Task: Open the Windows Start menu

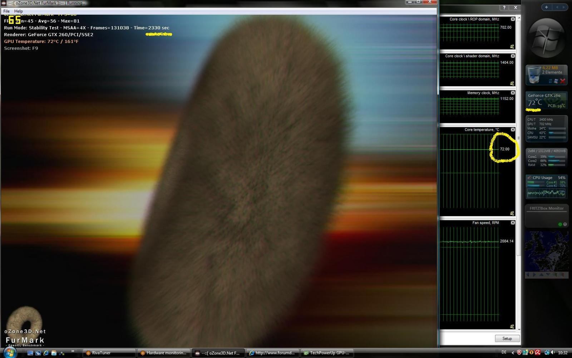Action: 10,353
